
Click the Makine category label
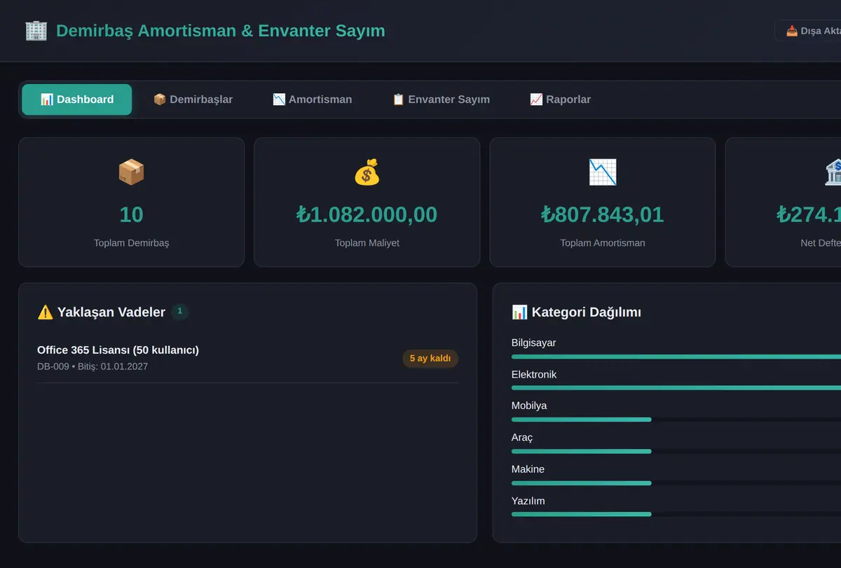pos(528,469)
